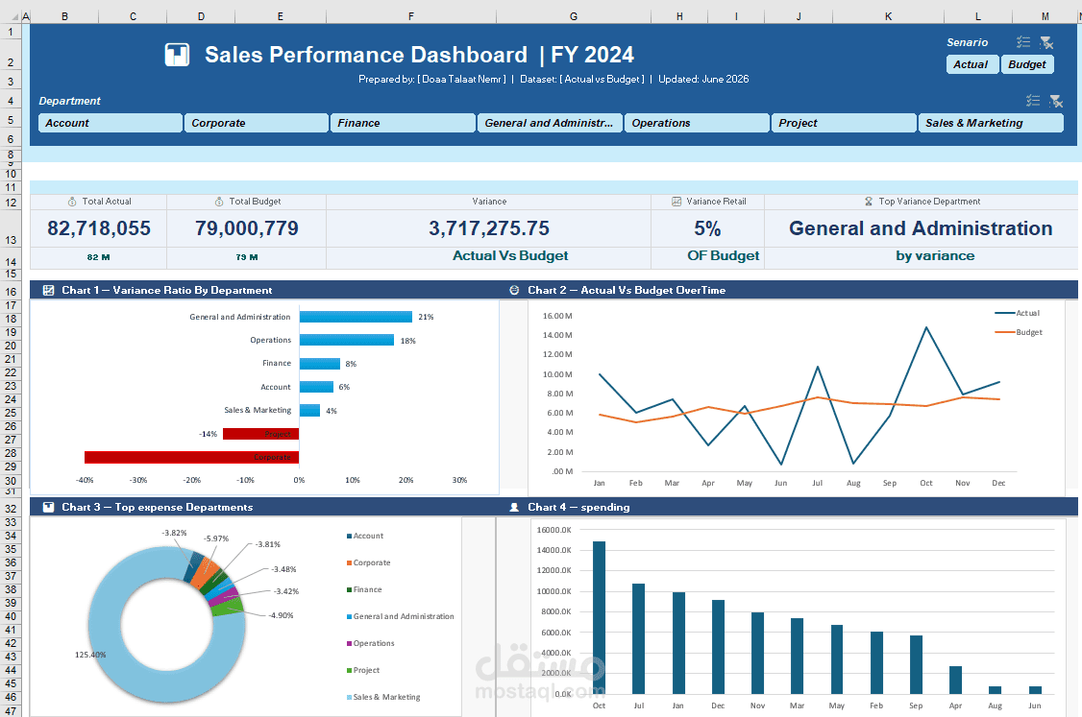Select row 32 header
This screenshot has height=717, width=1082.
coord(11,508)
